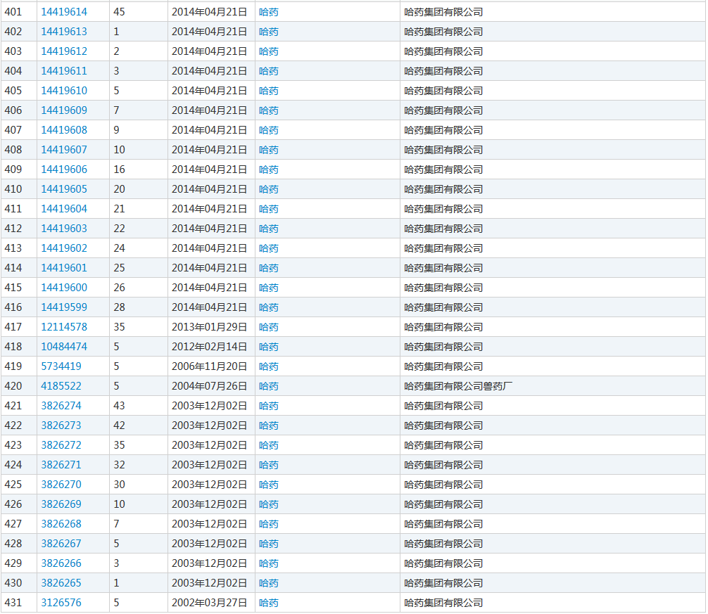The height and width of the screenshot is (614, 708).
Task: Click the 哈药 name link in row 405
Action: pyautogui.click(x=269, y=91)
